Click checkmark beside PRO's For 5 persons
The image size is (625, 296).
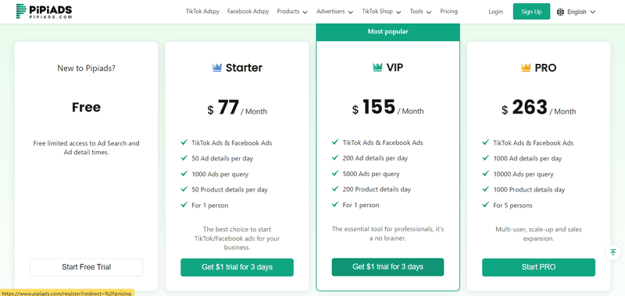485,205
